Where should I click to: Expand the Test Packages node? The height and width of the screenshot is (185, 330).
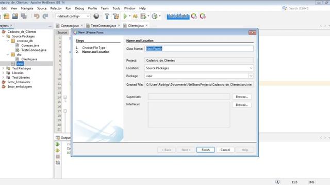tap(3, 68)
